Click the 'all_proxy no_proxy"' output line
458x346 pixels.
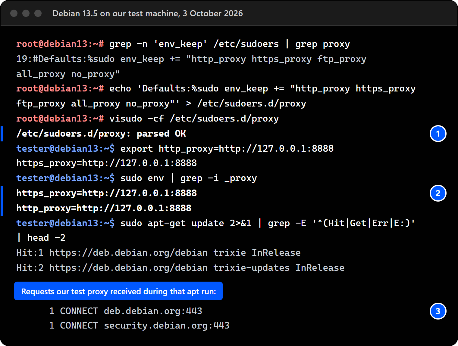pyautogui.click(x=68, y=74)
